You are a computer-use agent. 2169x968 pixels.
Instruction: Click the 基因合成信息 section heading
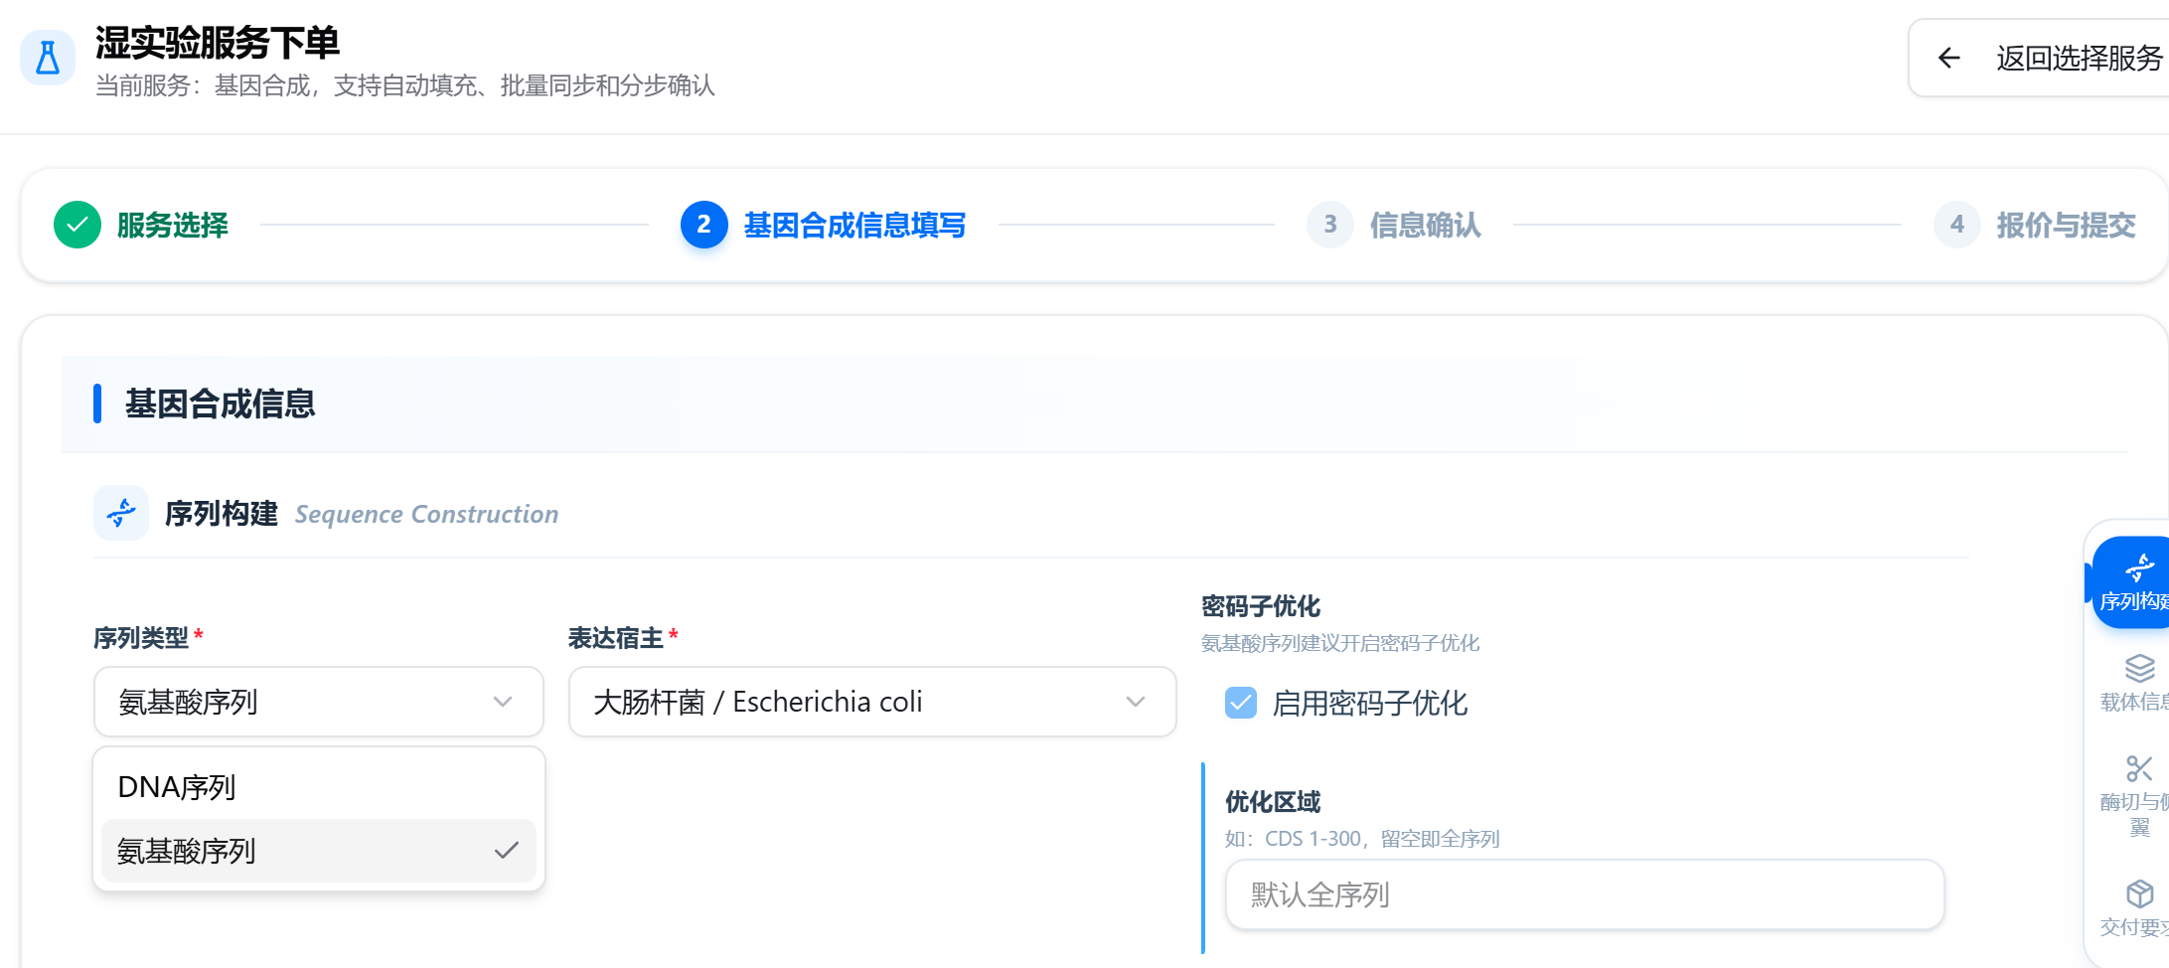[x=220, y=404]
